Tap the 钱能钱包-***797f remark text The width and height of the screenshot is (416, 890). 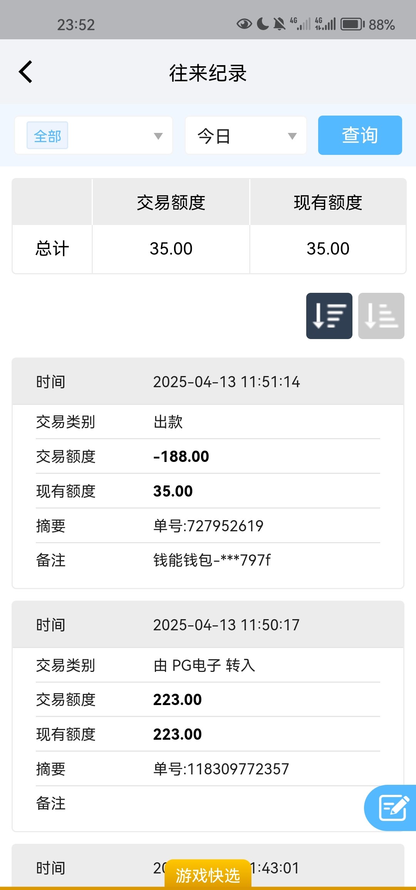click(x=212, y=560)
